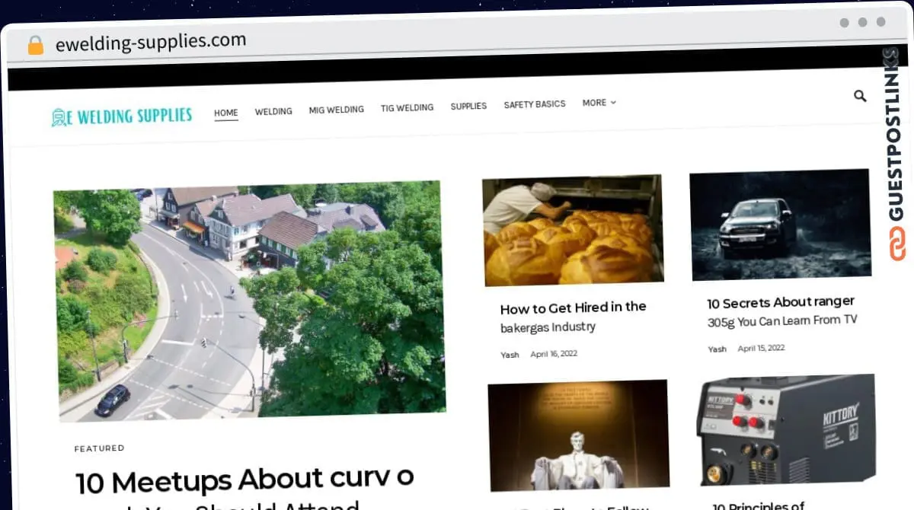Open the MIG WELDING menu item
This screenshot has width=914, height=510.
point(336,110)
